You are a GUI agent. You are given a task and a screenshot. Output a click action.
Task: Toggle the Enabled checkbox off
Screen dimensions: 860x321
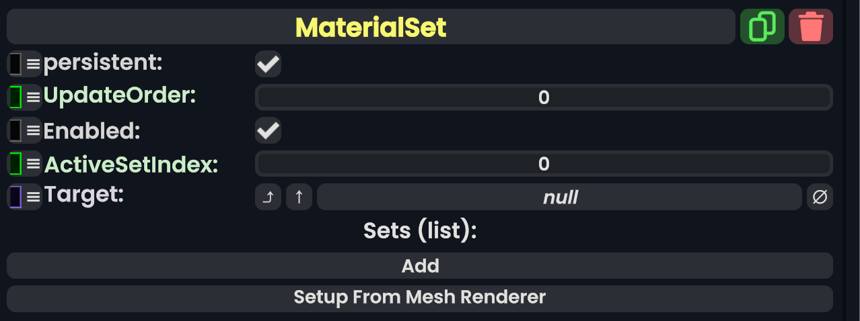click(268, 130)
